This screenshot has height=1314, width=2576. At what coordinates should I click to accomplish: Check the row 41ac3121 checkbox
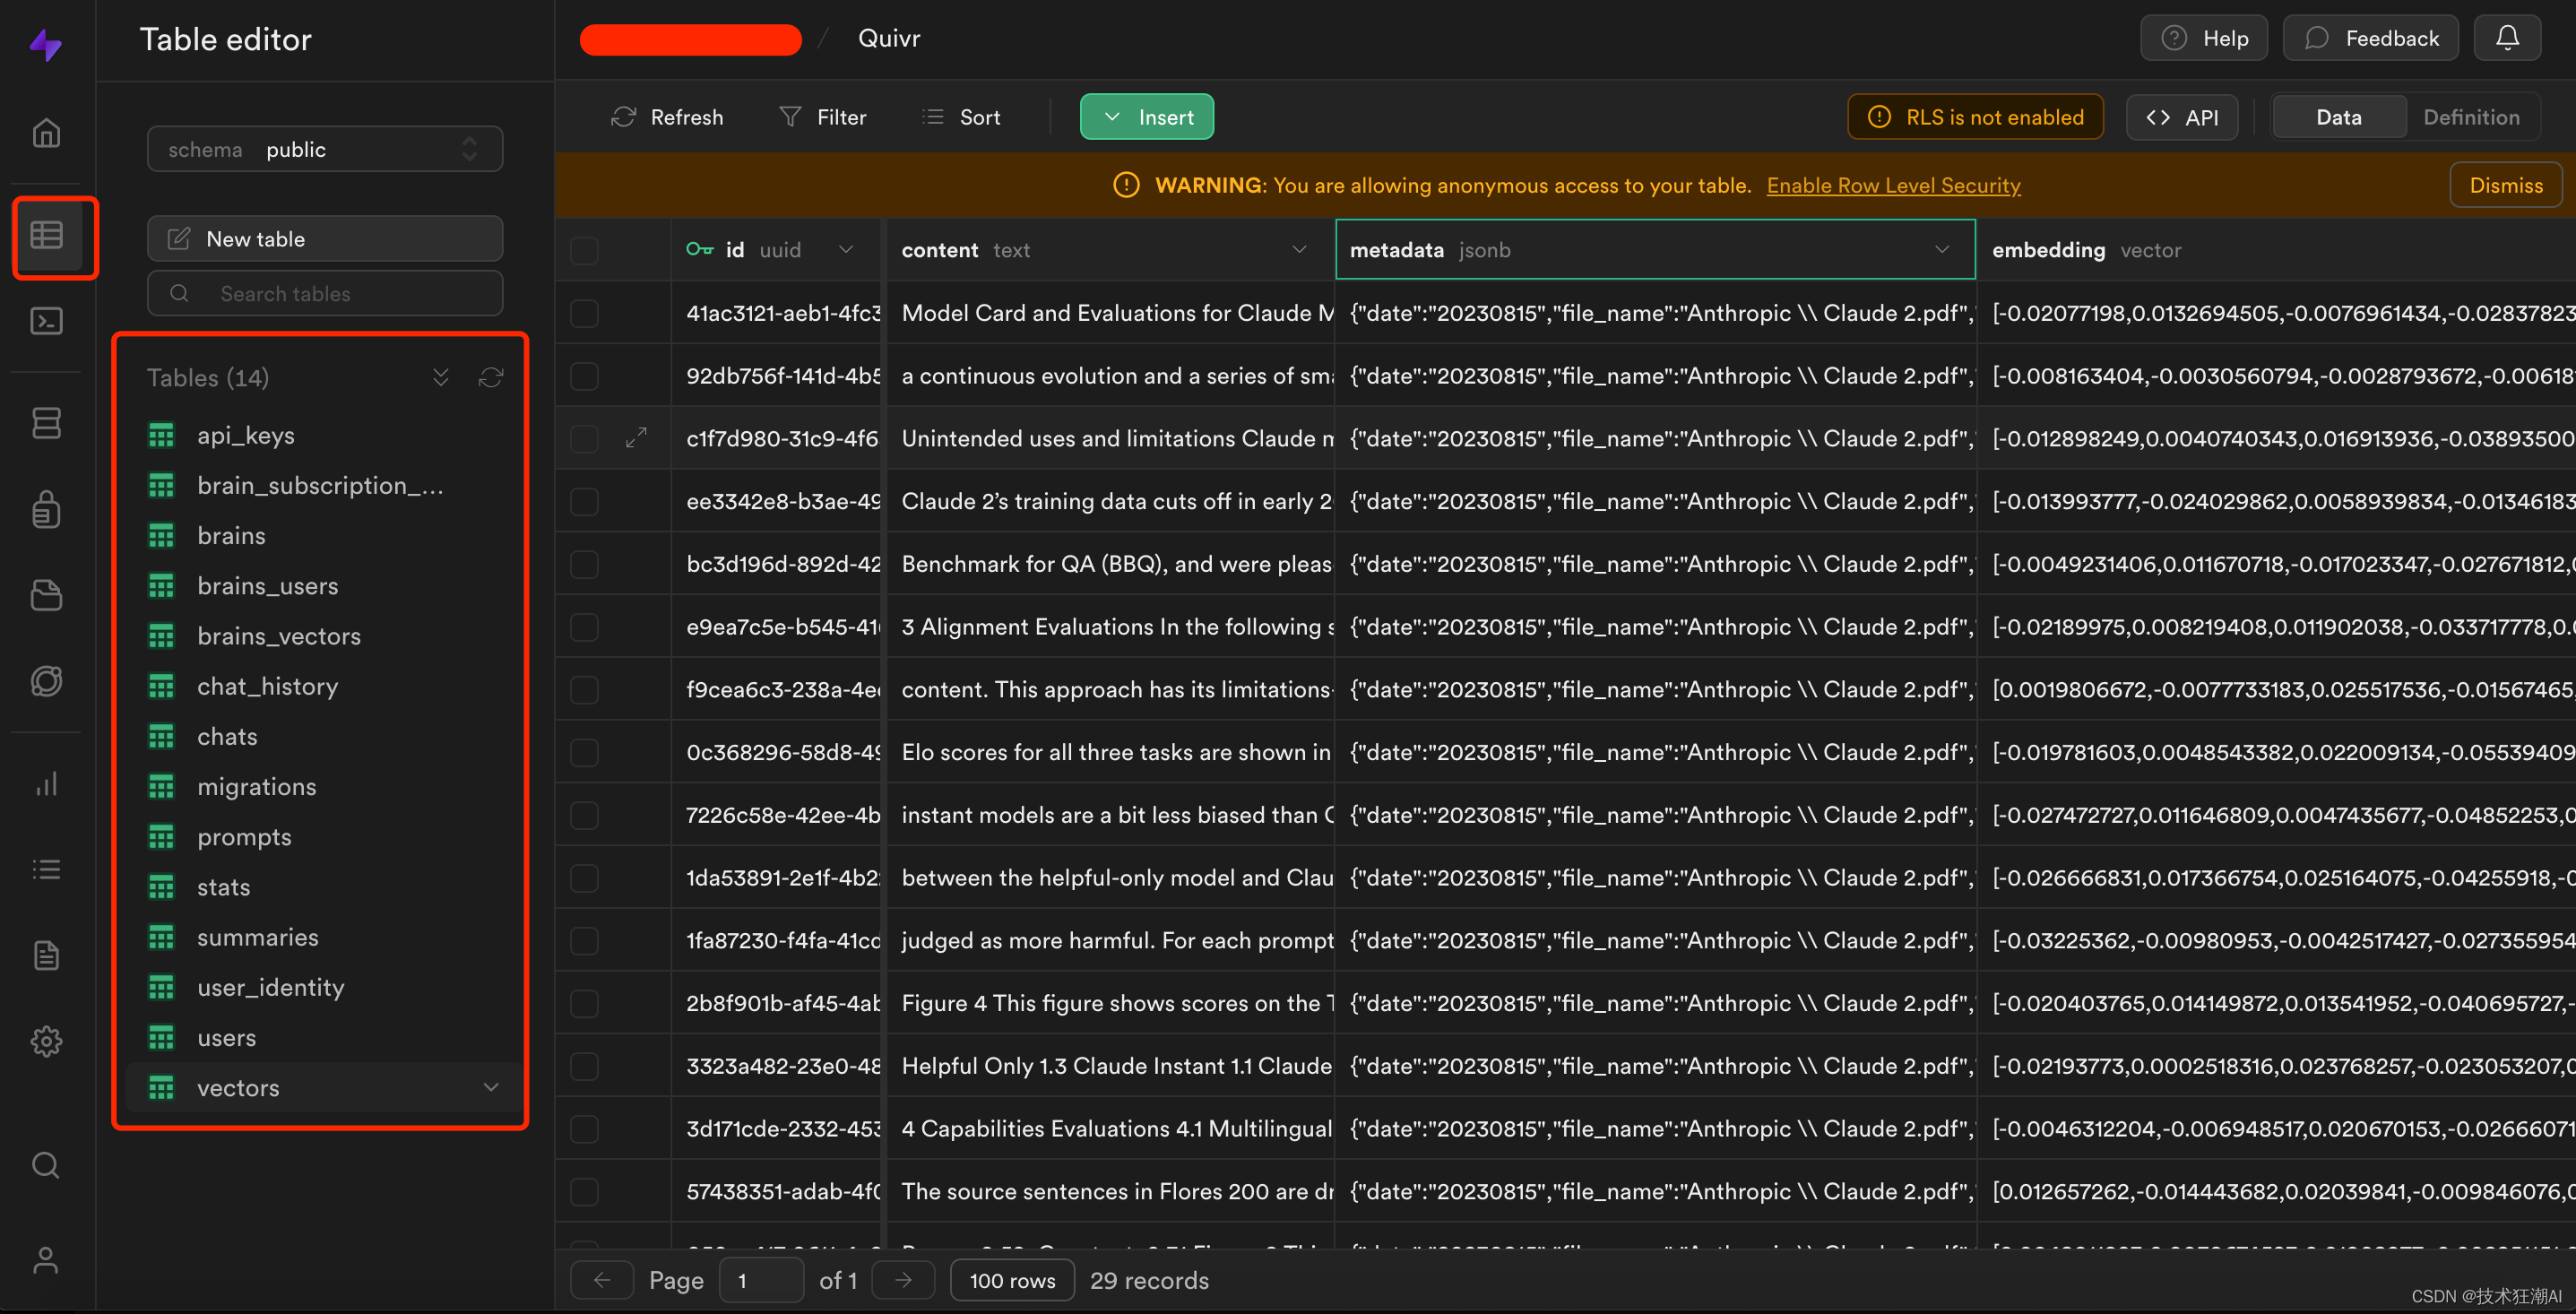tap(584, 313)
